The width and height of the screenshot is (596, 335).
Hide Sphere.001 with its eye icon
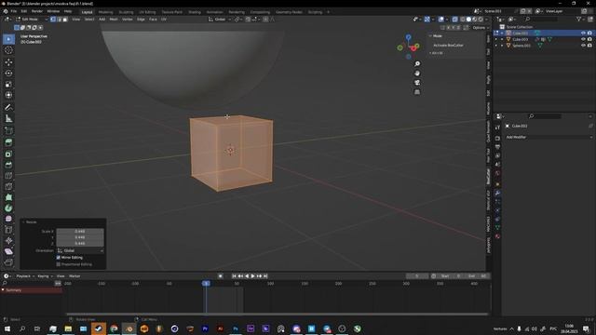point(583,46)
